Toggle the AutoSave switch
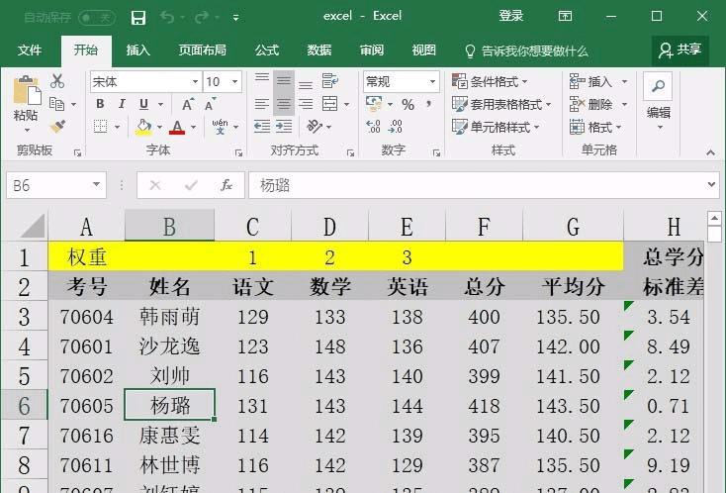The image size is (726, 493). pyautogui.click(x=96, y=18)
